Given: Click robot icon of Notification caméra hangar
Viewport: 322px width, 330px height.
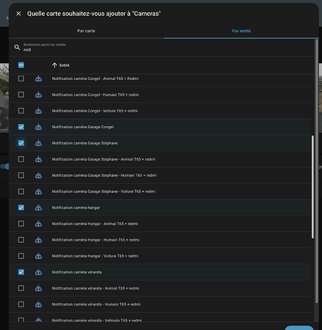Looking at the screenshot, I should click(38, 207).
